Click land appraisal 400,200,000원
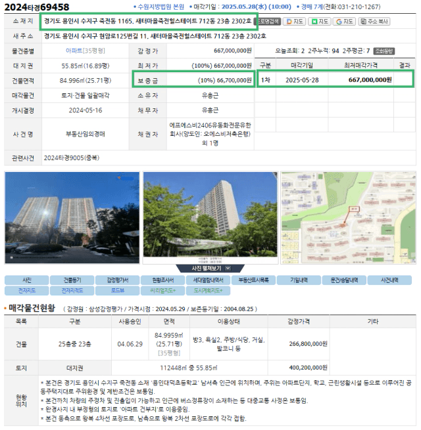Image resolution: width=421 pixels, height=430 pixels. 308,368
